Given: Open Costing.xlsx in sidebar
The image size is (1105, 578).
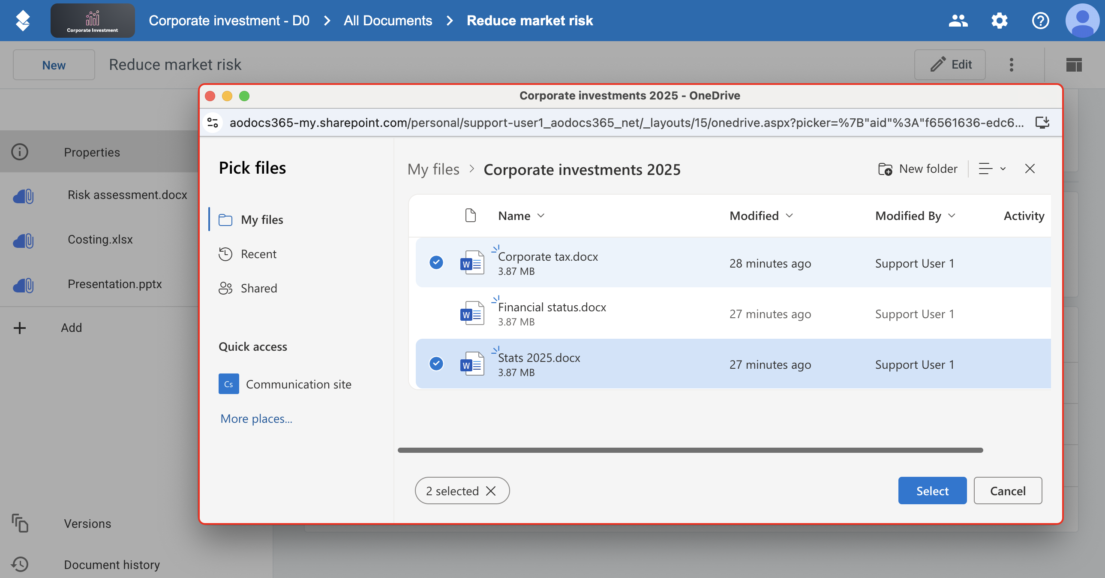Looking at the screenshot, I should (x=100, y=239).
